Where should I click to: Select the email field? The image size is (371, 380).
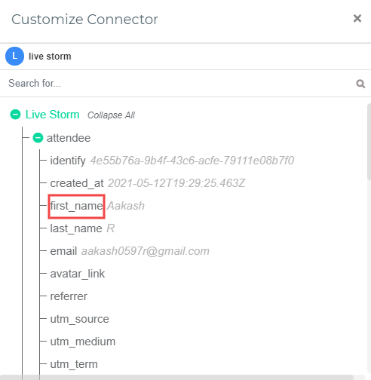click(63, 251)
